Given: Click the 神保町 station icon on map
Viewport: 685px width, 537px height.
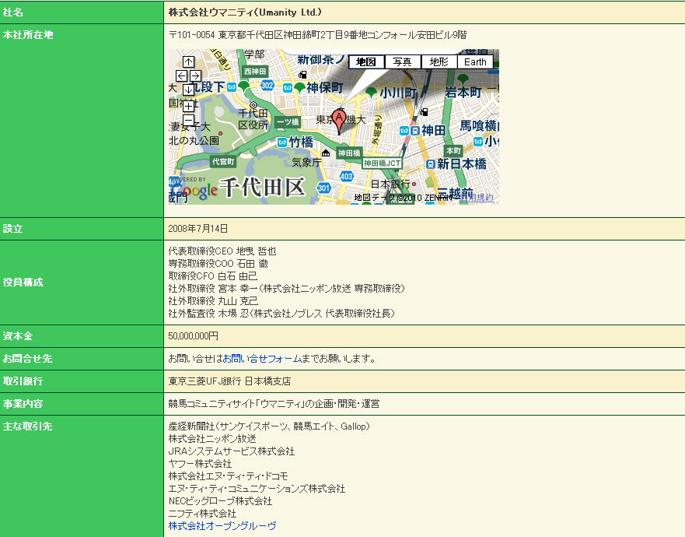Looking at the screenshot, I should pyautogui.click(x=288, y=88).
